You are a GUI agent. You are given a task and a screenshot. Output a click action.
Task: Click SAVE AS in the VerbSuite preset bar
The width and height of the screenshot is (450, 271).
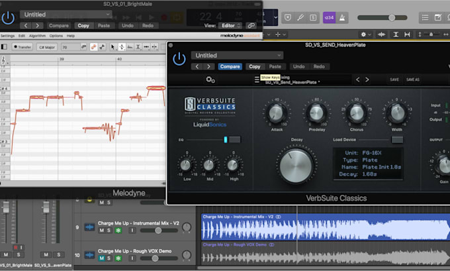pos(413,80)
